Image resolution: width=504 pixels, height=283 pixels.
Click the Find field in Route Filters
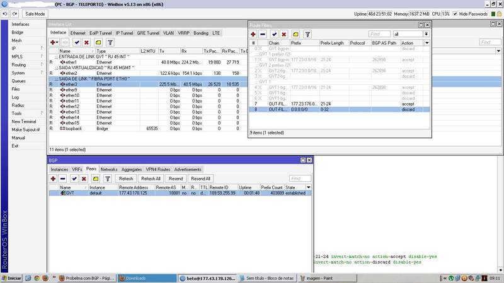pos(379,34)
